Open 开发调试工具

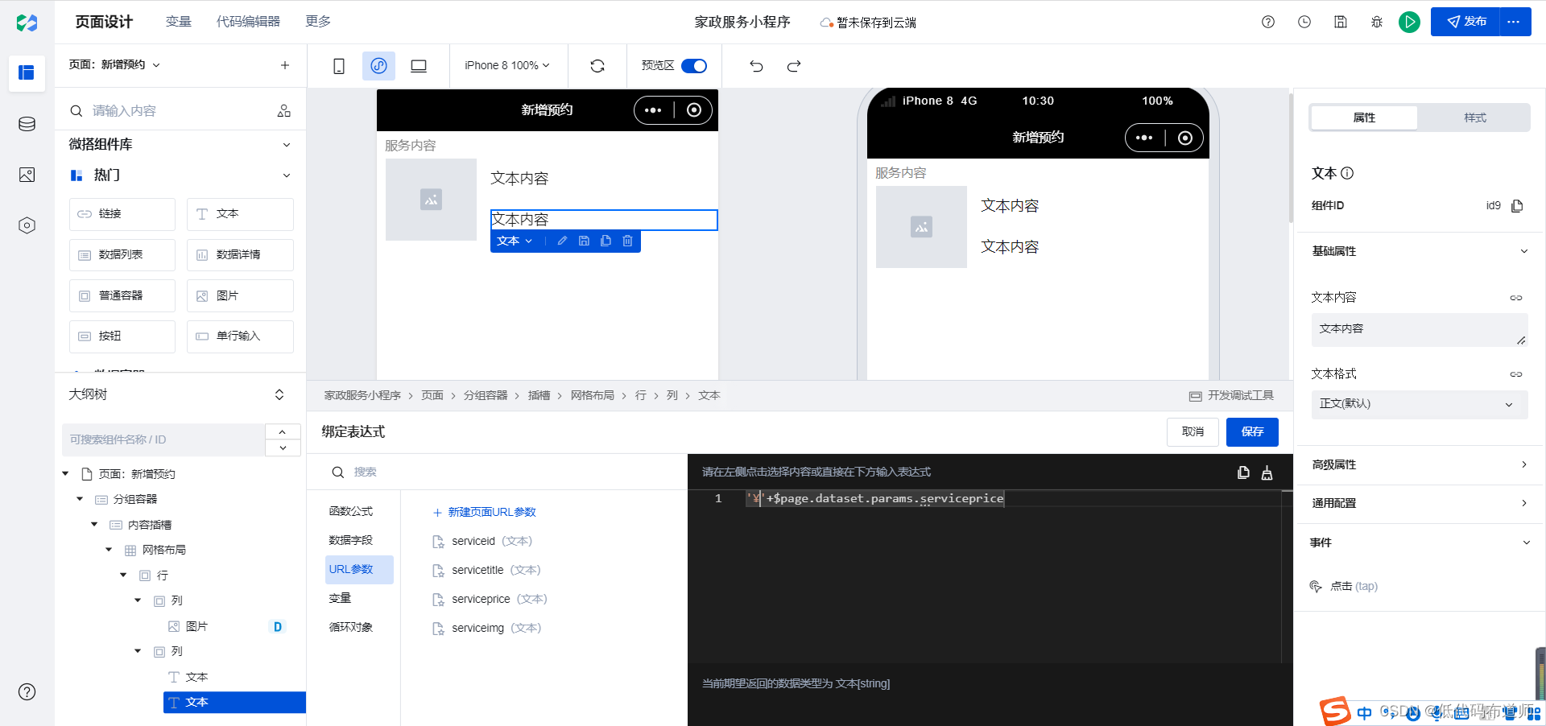pos(1232,395)
